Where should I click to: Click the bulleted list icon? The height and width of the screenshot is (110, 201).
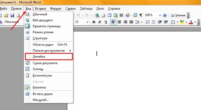(154, 22)
